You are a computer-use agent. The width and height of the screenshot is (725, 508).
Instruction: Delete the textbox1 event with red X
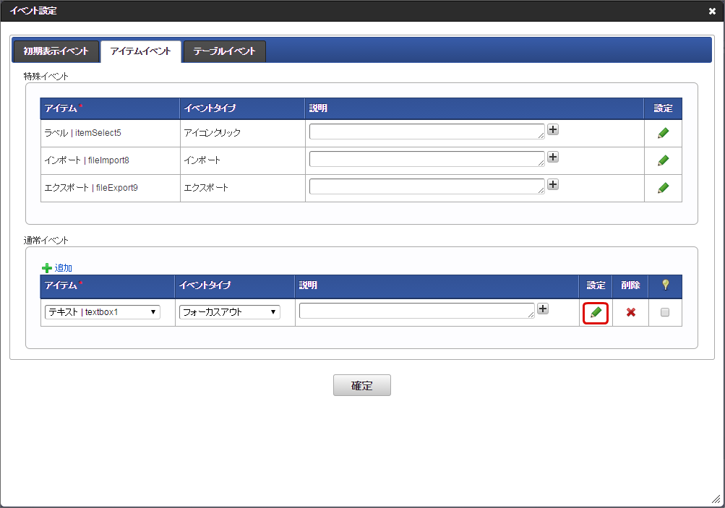coord(630,312)
